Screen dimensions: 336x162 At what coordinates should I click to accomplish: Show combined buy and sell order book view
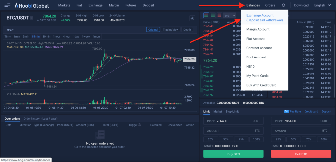[206, 15]
